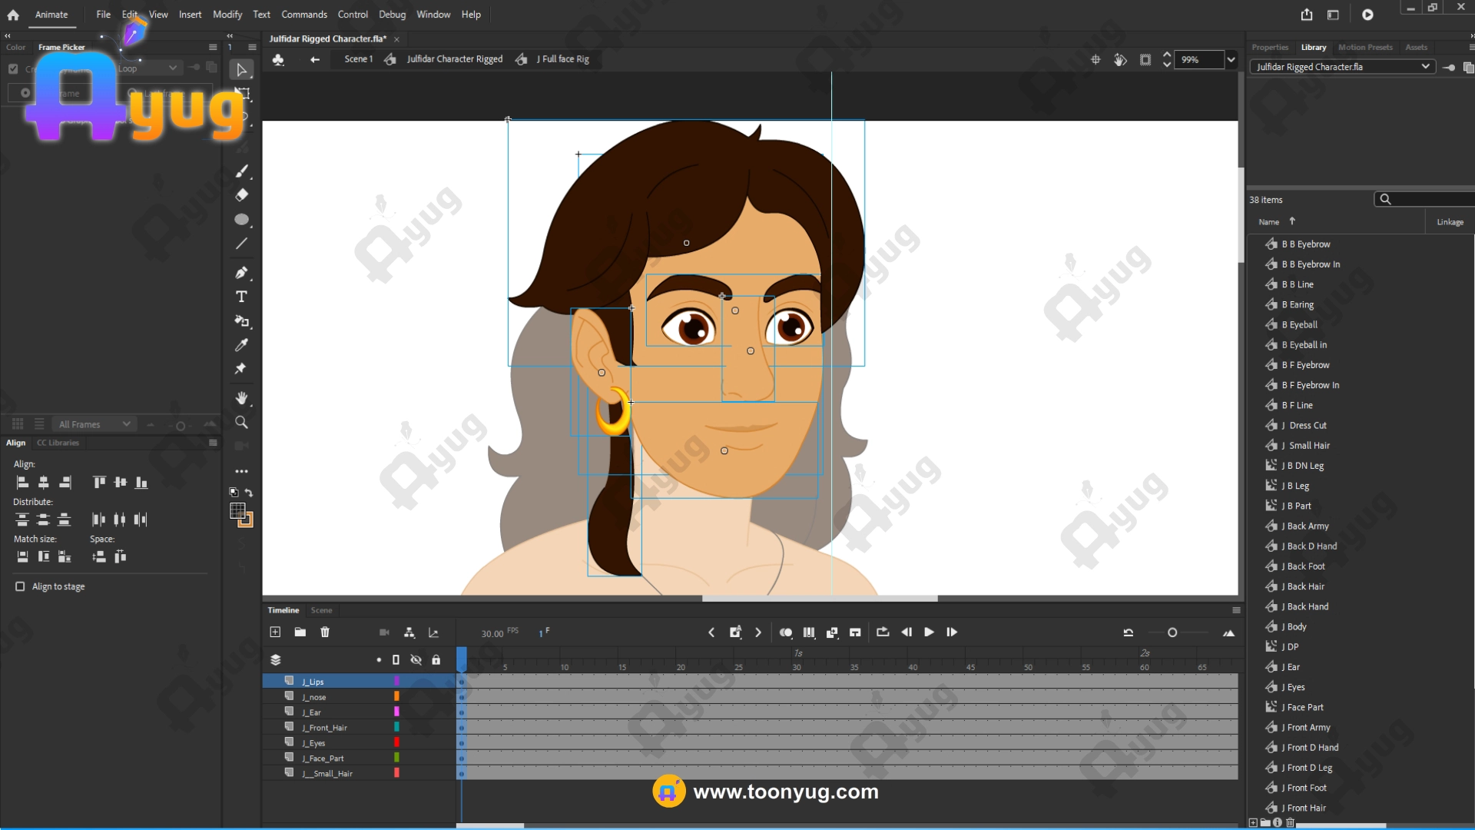Select the Zoom magnifier tool

tap(241, 423)
